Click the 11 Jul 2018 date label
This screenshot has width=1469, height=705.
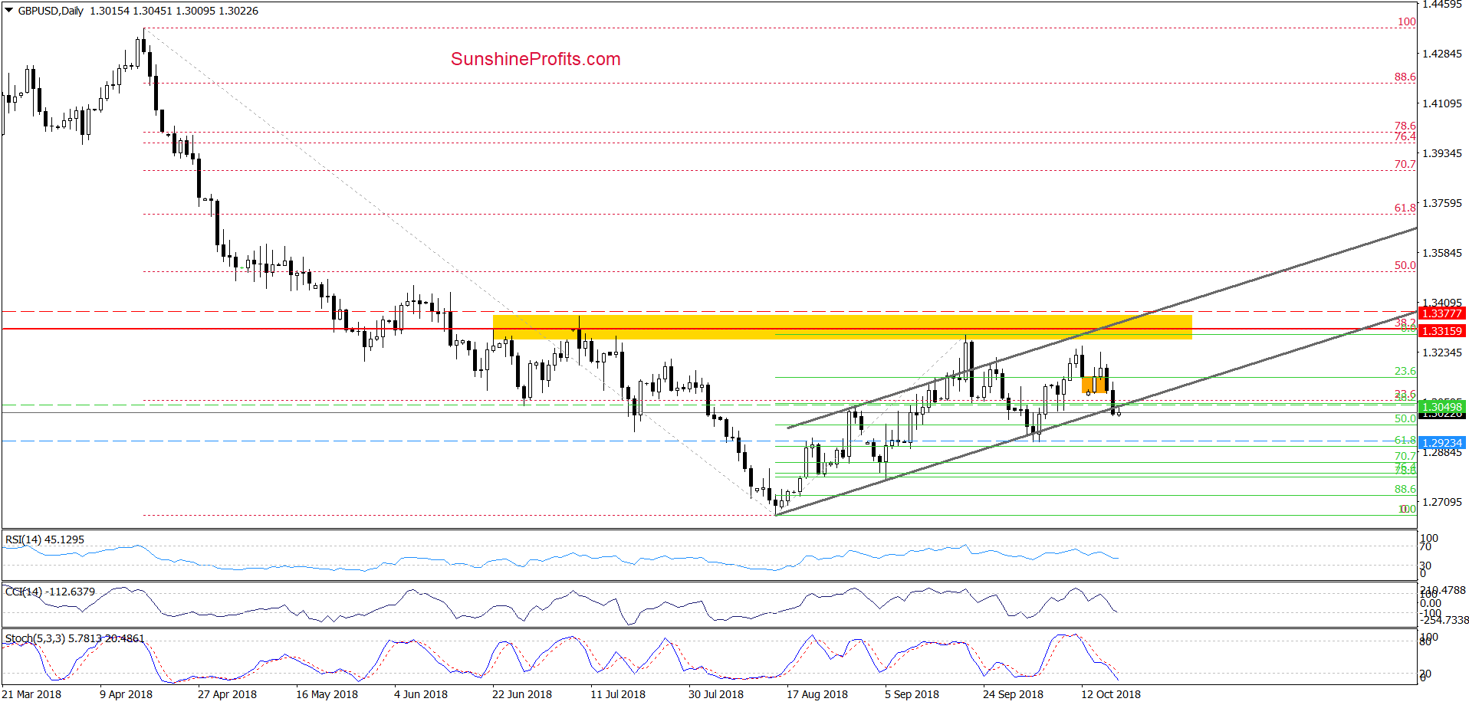pos(618,694)
